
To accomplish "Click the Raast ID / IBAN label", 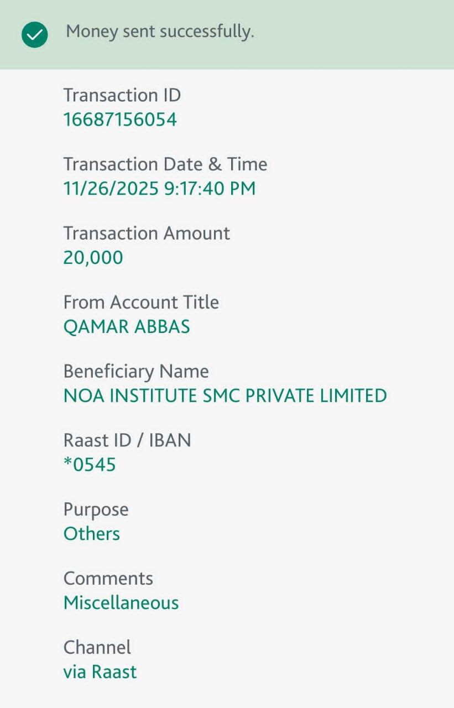I will (x=127, y=440).
